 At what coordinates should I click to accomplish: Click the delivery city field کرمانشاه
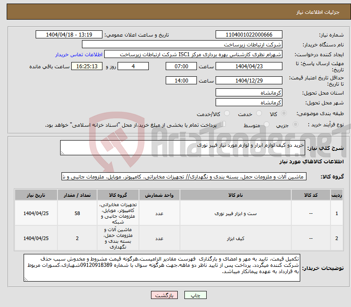(x=249, y=102)
